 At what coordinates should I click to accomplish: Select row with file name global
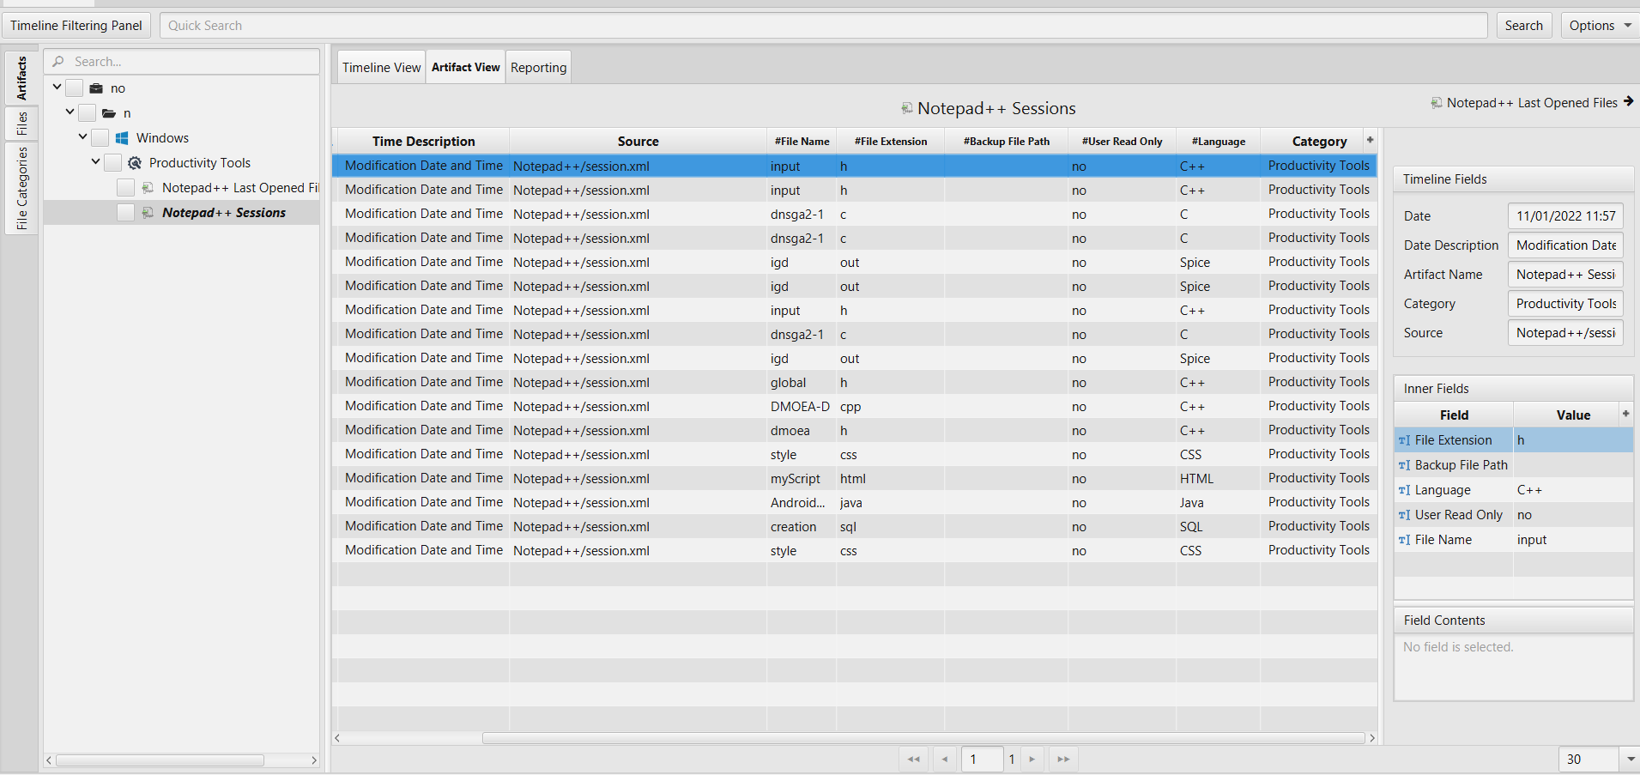(855, 383)
